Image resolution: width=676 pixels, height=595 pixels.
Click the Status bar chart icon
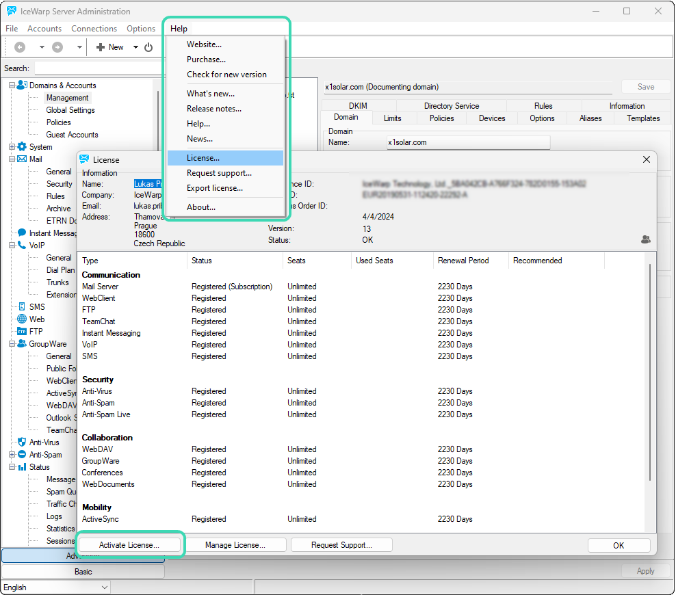pos(22,466)
